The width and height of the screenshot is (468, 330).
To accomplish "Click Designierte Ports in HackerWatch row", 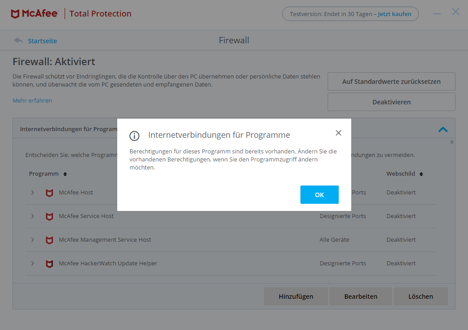I will [x=343, y=264].
